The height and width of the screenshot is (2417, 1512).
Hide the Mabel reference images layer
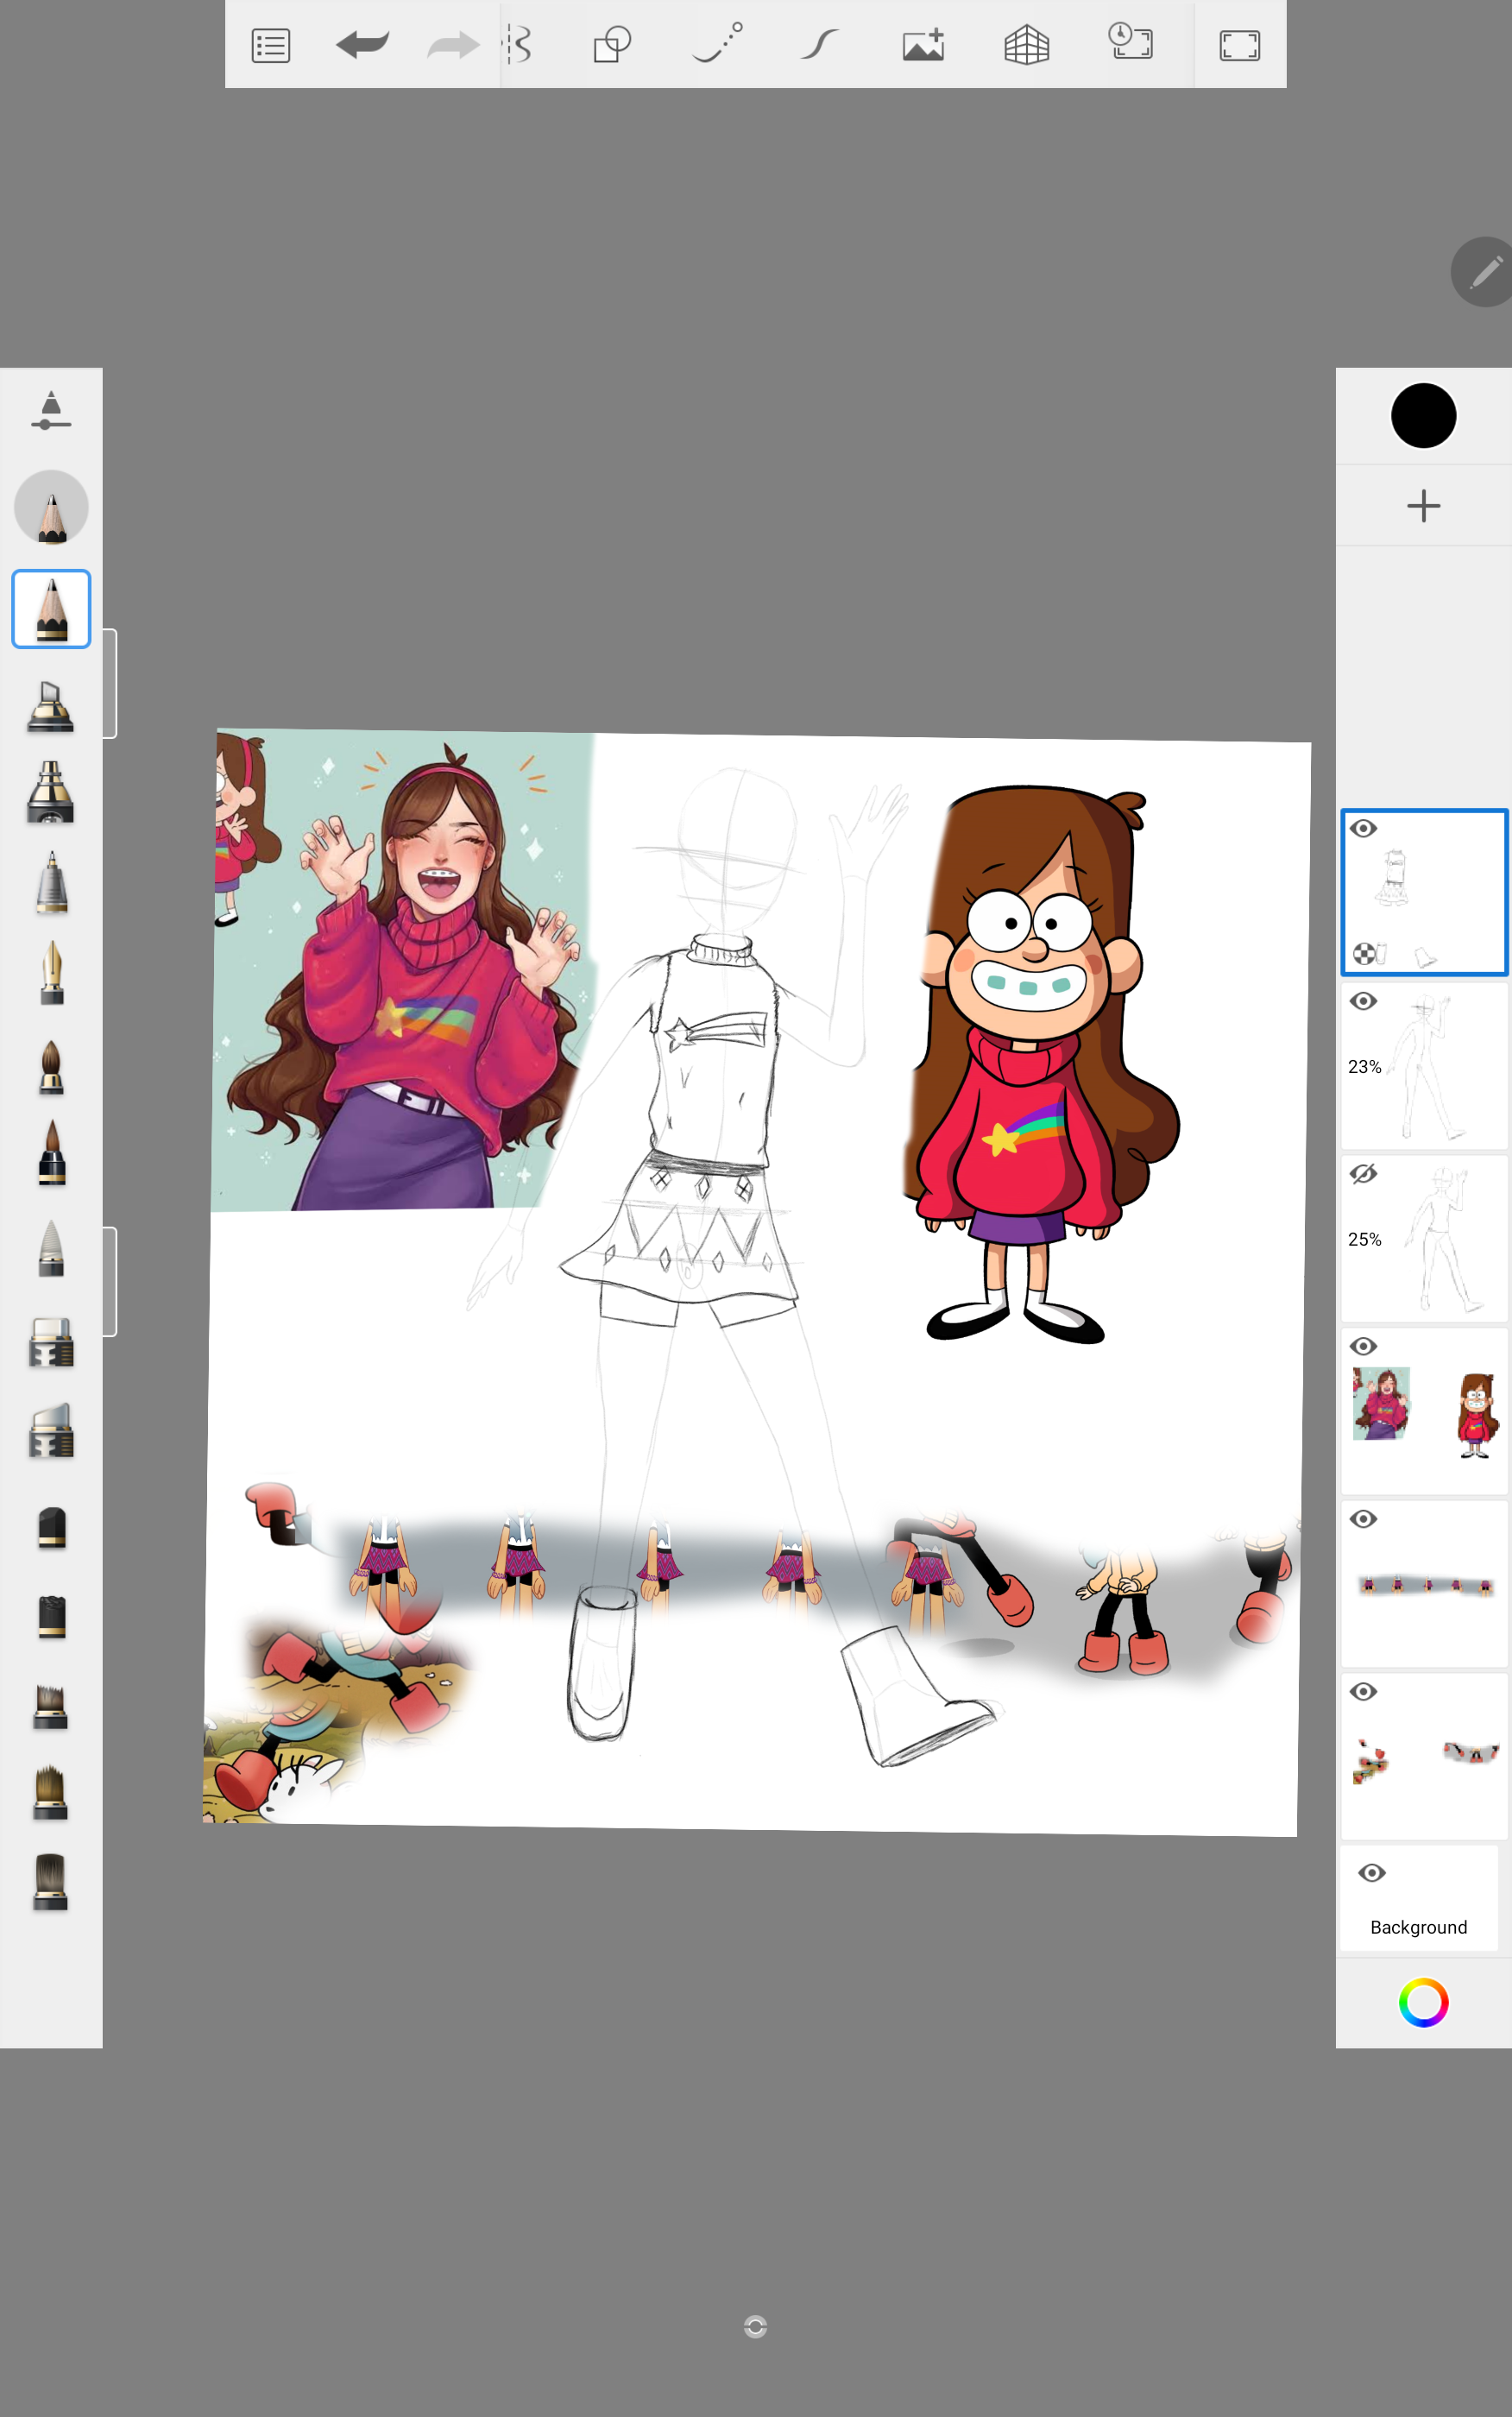tap(1363, 1346)
